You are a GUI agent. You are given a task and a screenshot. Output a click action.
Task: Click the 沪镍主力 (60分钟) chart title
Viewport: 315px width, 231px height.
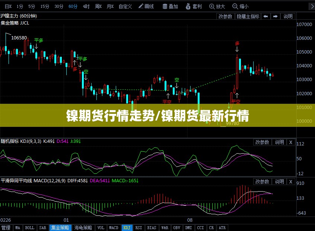pyautogui.click(x=19, y=16)
